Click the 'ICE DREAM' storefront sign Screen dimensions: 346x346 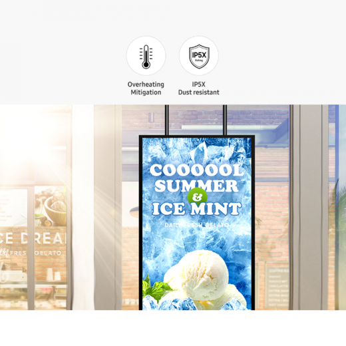point(33,239)
